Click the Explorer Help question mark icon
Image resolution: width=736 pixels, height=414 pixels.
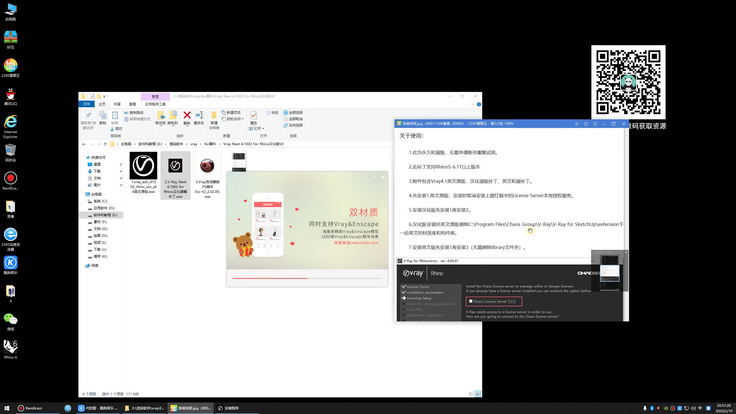click(479, 104)
